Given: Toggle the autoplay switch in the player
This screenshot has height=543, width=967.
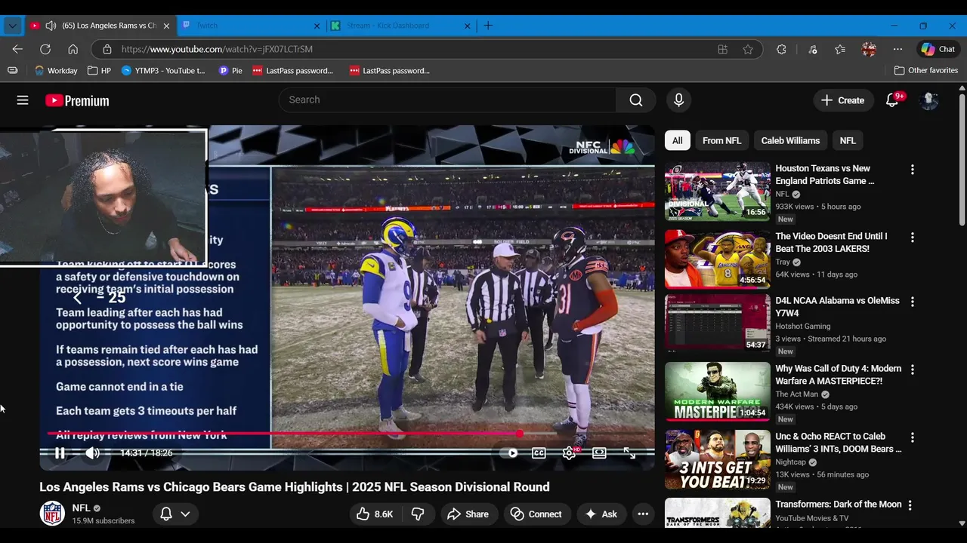Looking at the screenshot, I should (x=509, y=453).
